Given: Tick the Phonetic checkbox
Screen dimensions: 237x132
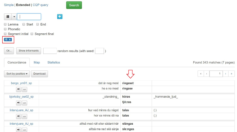Looking at the screenshot, I should pos(5,29).
